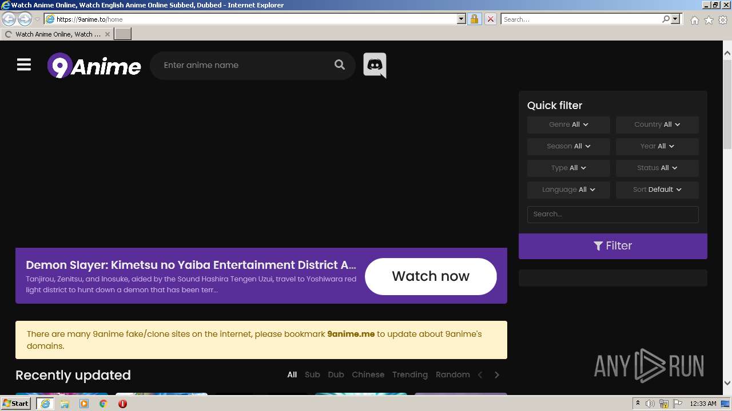Viewport: 732px width, 411px height.
Task: Select the Chinese tab
Action: [x=368, y=375]
